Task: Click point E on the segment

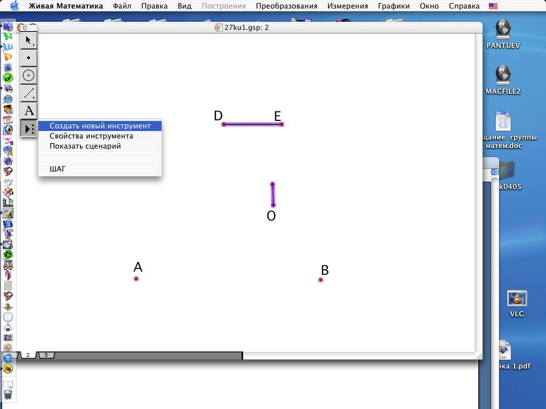Action: (x=282, y=124)
